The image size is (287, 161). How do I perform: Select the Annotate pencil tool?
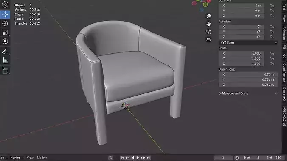5,52
